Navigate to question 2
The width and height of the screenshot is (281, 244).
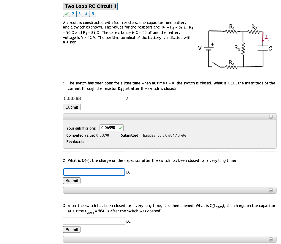73,13
